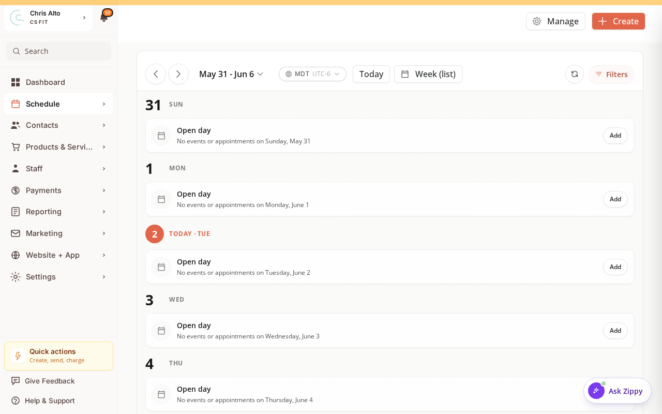Screen dimensions: 662x414
Task: Click the 'TODAY · TUE' day label
Action: (189, 234)
